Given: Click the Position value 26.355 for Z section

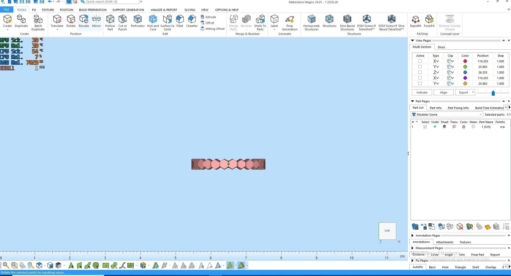Looking at the screenshot, I should click(x=483, y=72).
